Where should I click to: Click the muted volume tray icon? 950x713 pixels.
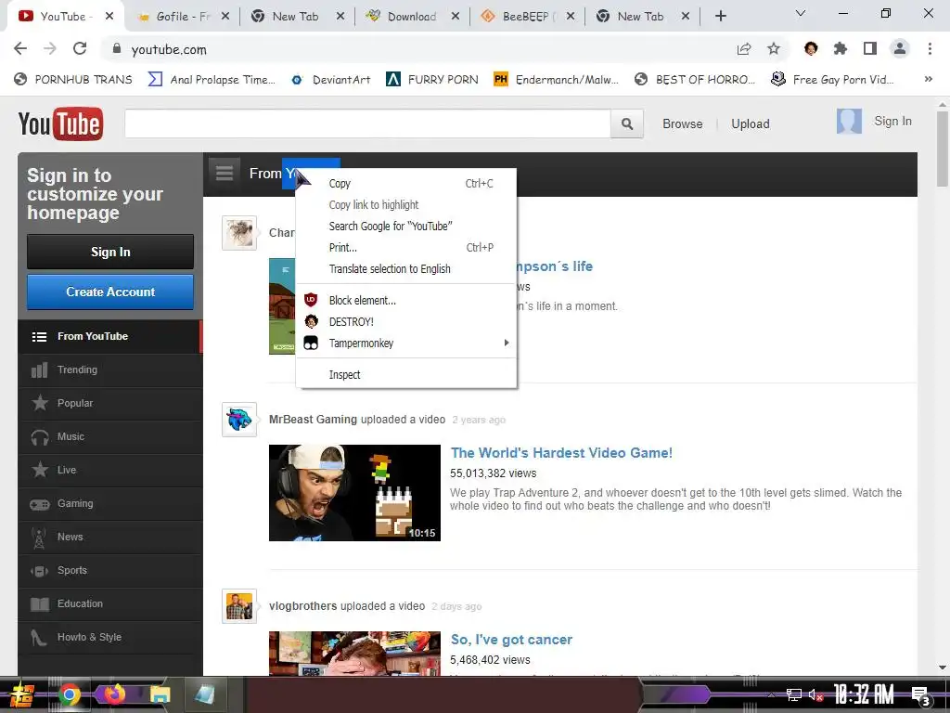tap(815, 694)
